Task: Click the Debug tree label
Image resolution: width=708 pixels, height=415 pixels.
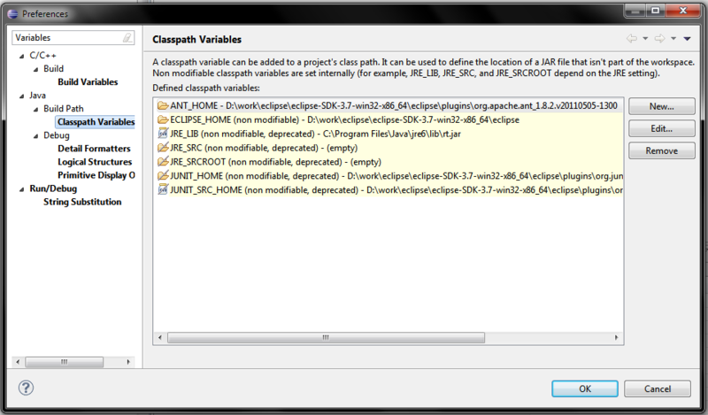Action: click(57, 135)
